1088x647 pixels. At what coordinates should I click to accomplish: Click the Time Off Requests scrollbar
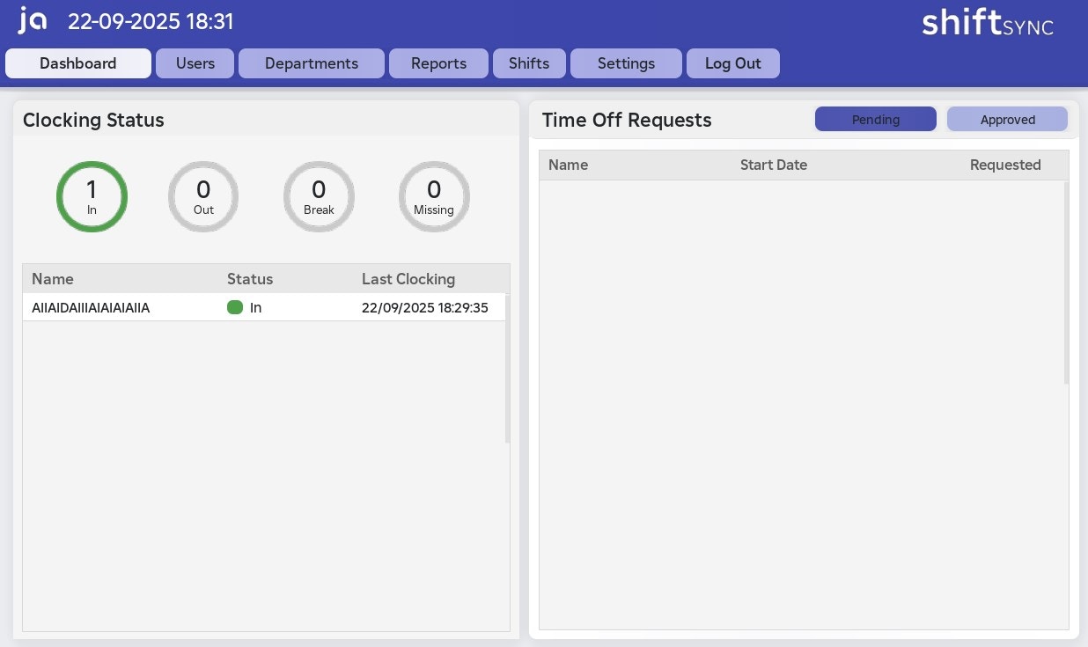pos(1067,283)
